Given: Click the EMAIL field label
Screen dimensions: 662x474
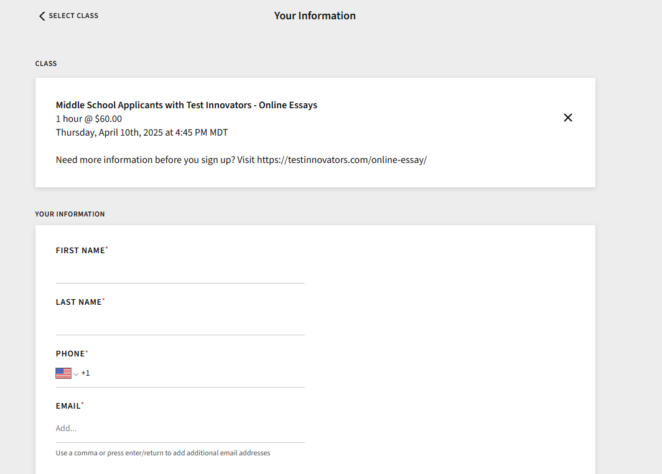Looking at the screenshot, I should (68, 406).
